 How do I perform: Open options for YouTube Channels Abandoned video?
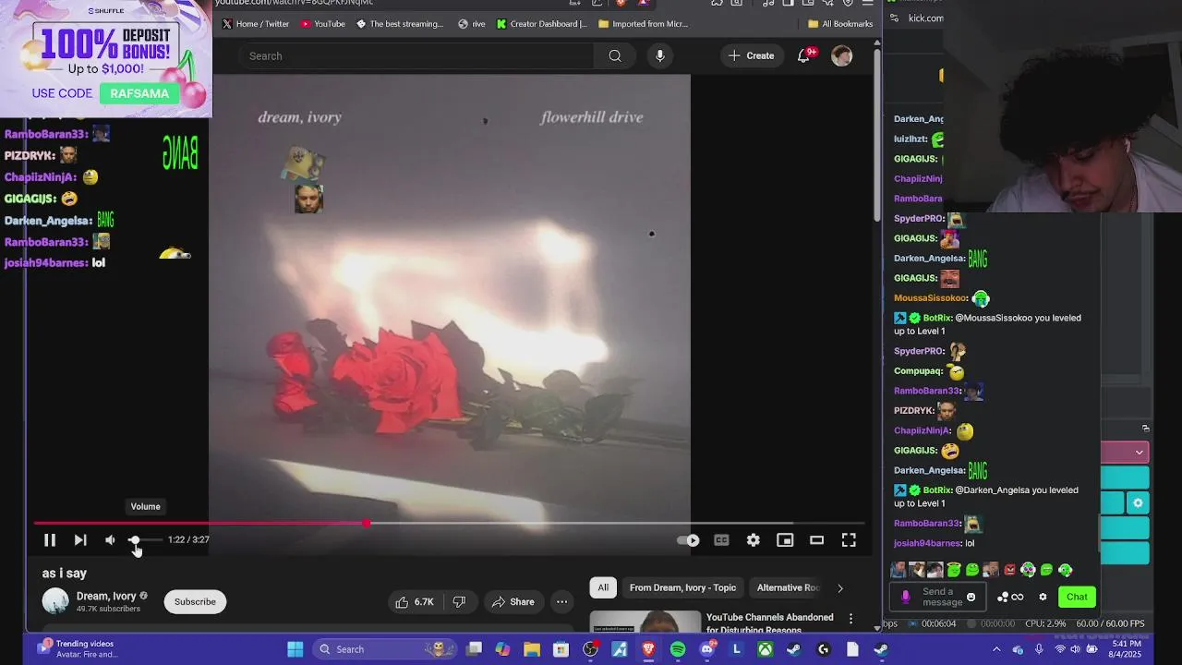(x=850, y=619)
